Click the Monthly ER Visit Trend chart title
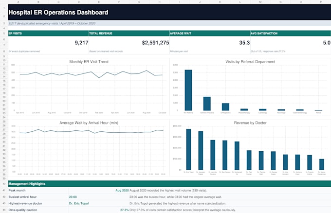 [89, 62]
